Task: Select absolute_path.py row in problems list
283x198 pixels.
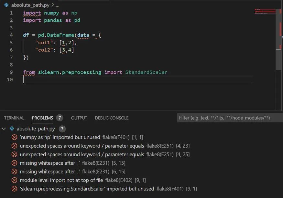Action: (142, 129)
